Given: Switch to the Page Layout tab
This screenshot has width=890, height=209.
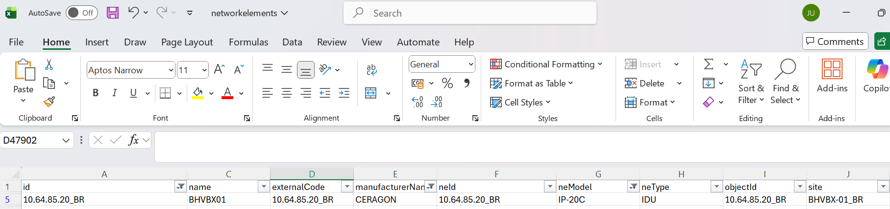Looking at the screenshot, I should (187, 42).
